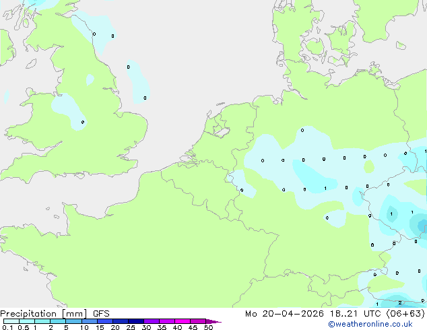427x330 pixels.
Task: Click the '0.1' legend value
Action: point(7,327)
